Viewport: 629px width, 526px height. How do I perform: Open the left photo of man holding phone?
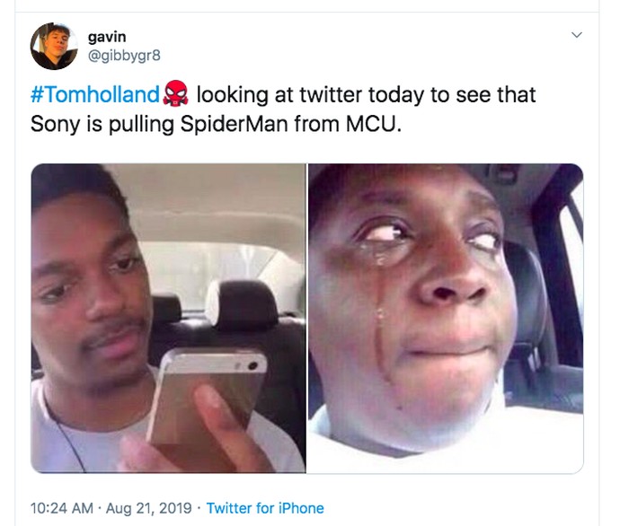pos(169,318)
